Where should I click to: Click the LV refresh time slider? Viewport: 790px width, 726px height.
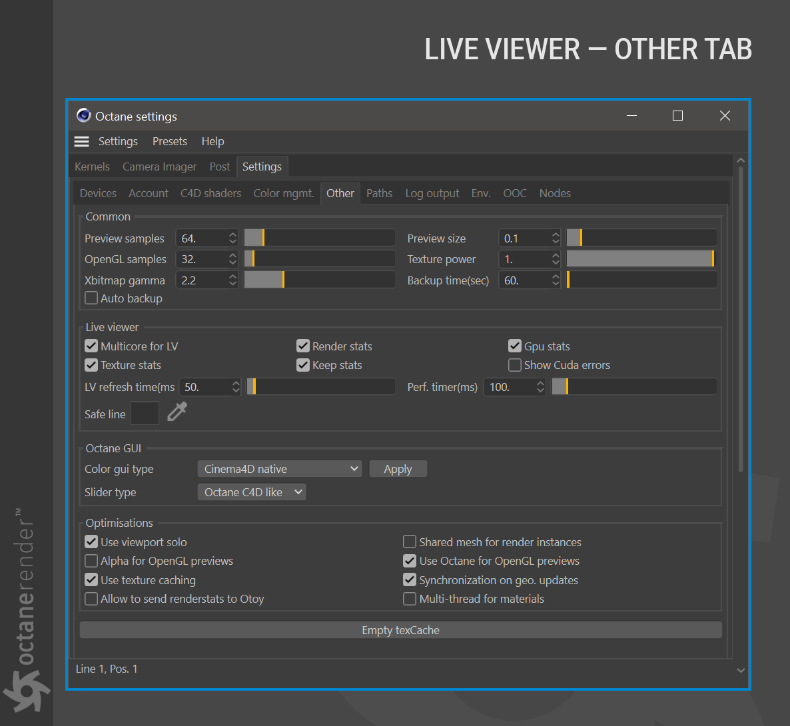point(321,387)
